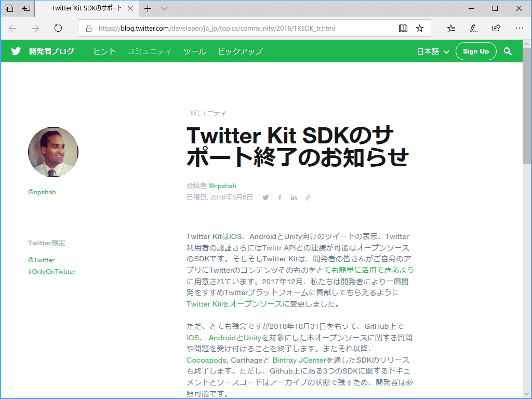Screen dimensions: 532x399
Task: Open the ピックアップ menu item
Action: click(240, 51)
